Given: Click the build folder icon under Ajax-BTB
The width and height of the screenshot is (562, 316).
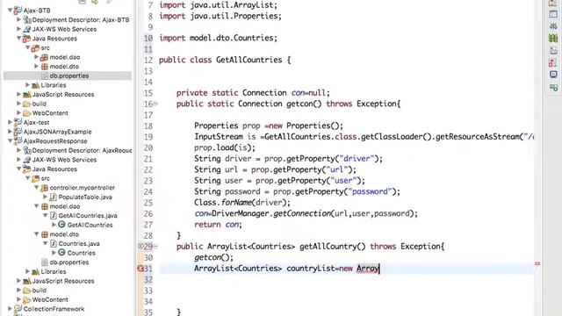Looking at the screenshot, I should [27, 104].
